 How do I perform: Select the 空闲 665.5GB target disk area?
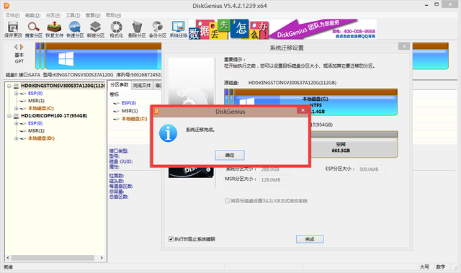[341, 147]
